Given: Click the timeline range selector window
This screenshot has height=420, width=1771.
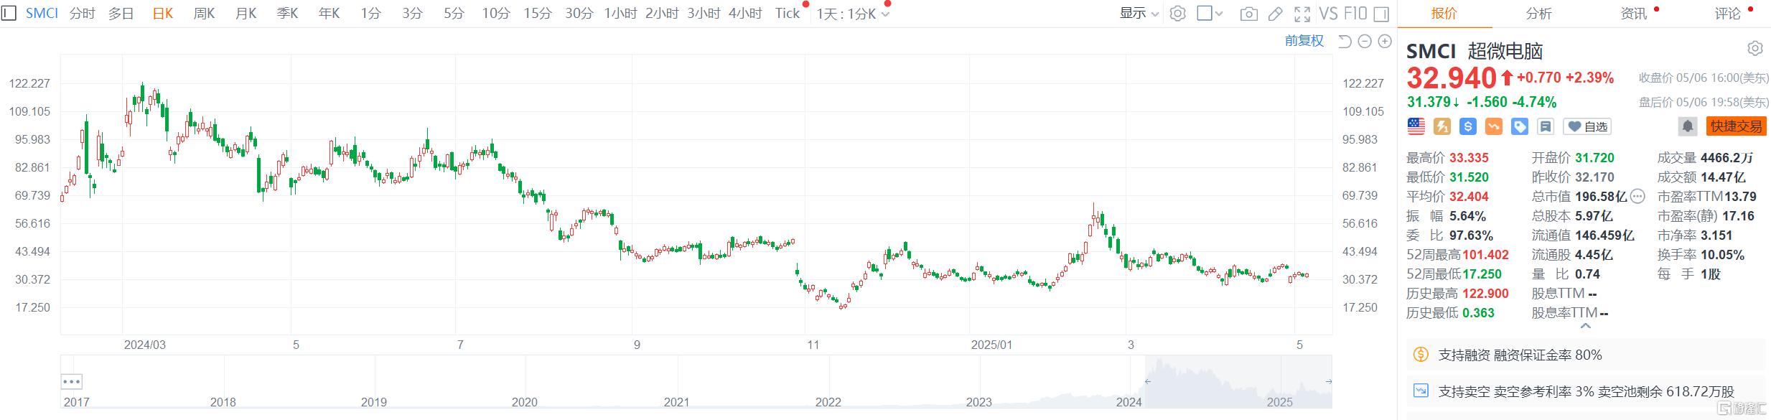Looking at the screenshot, I should [1238, 381].
